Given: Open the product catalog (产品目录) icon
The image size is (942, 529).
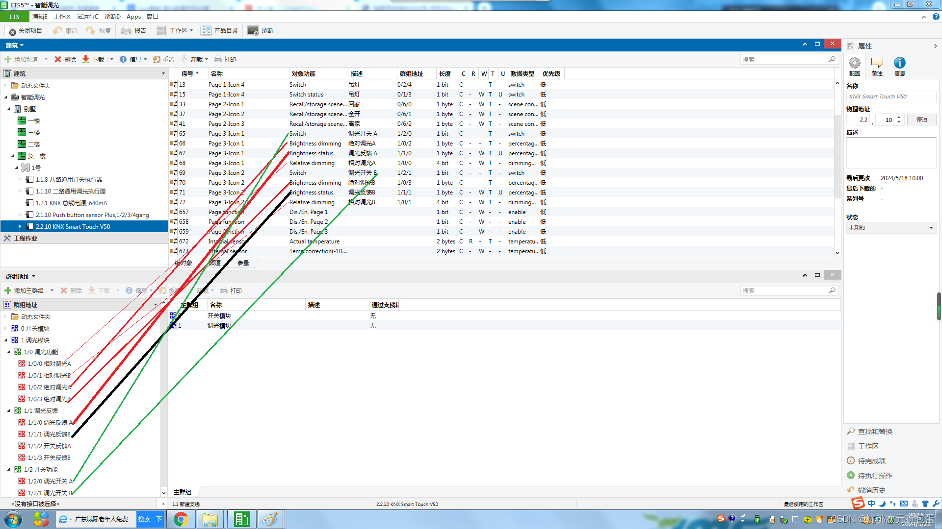Looking at the screenshot, I should [206, 30].
